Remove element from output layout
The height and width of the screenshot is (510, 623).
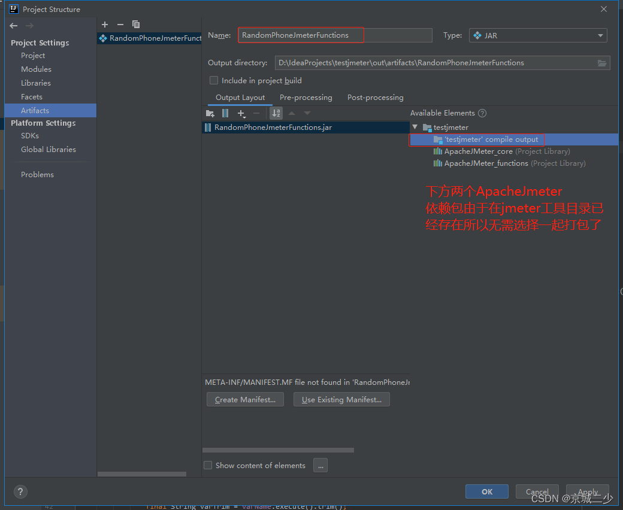coord(256,114)
